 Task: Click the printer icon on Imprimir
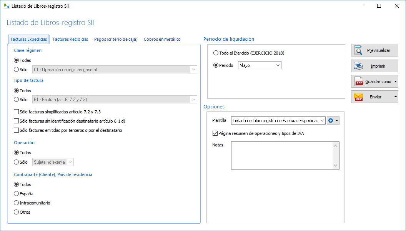pos(359,66)
